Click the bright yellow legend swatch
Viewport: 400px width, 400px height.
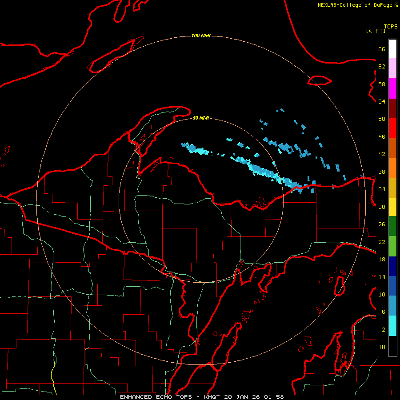(392, 207)
